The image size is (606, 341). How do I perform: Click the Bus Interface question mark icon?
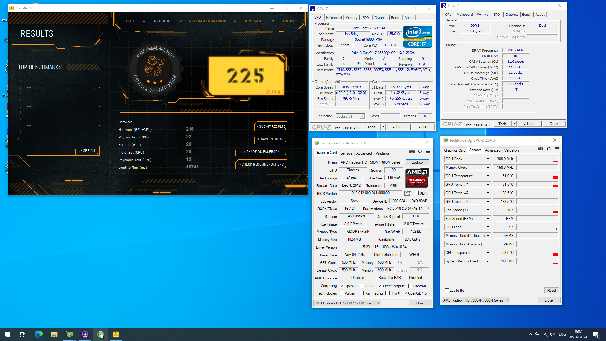pyautogui.click(x=428, y=209)
